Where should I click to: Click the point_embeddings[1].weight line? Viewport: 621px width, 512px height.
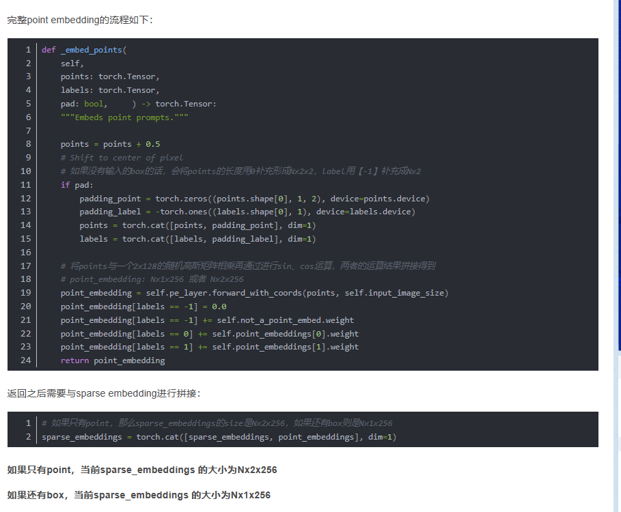tap(209, 347)
